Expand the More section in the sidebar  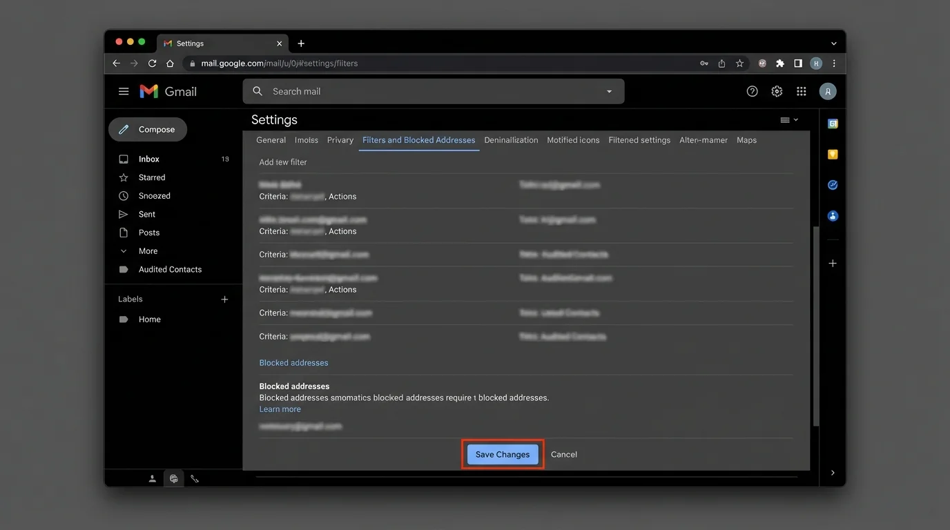148,251
